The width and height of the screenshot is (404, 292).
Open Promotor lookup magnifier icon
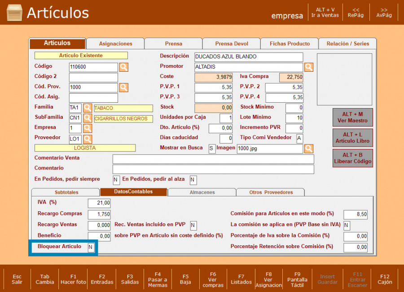(x=309, y=67)
